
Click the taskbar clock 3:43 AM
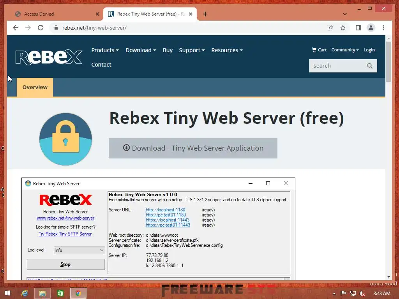click(x=382, y=294)
